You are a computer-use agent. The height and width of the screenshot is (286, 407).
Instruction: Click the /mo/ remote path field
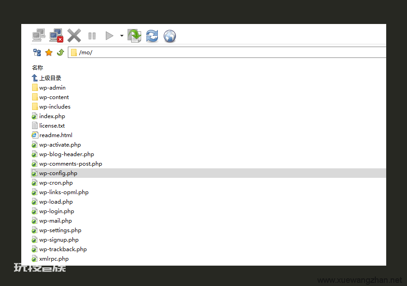[x=227, y=52]
